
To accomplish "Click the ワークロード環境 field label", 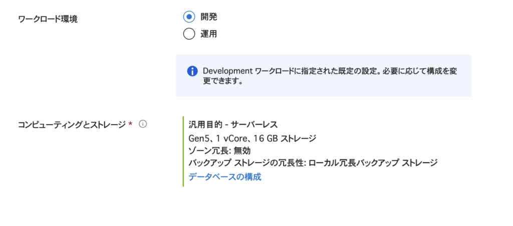I will [48, 19].
